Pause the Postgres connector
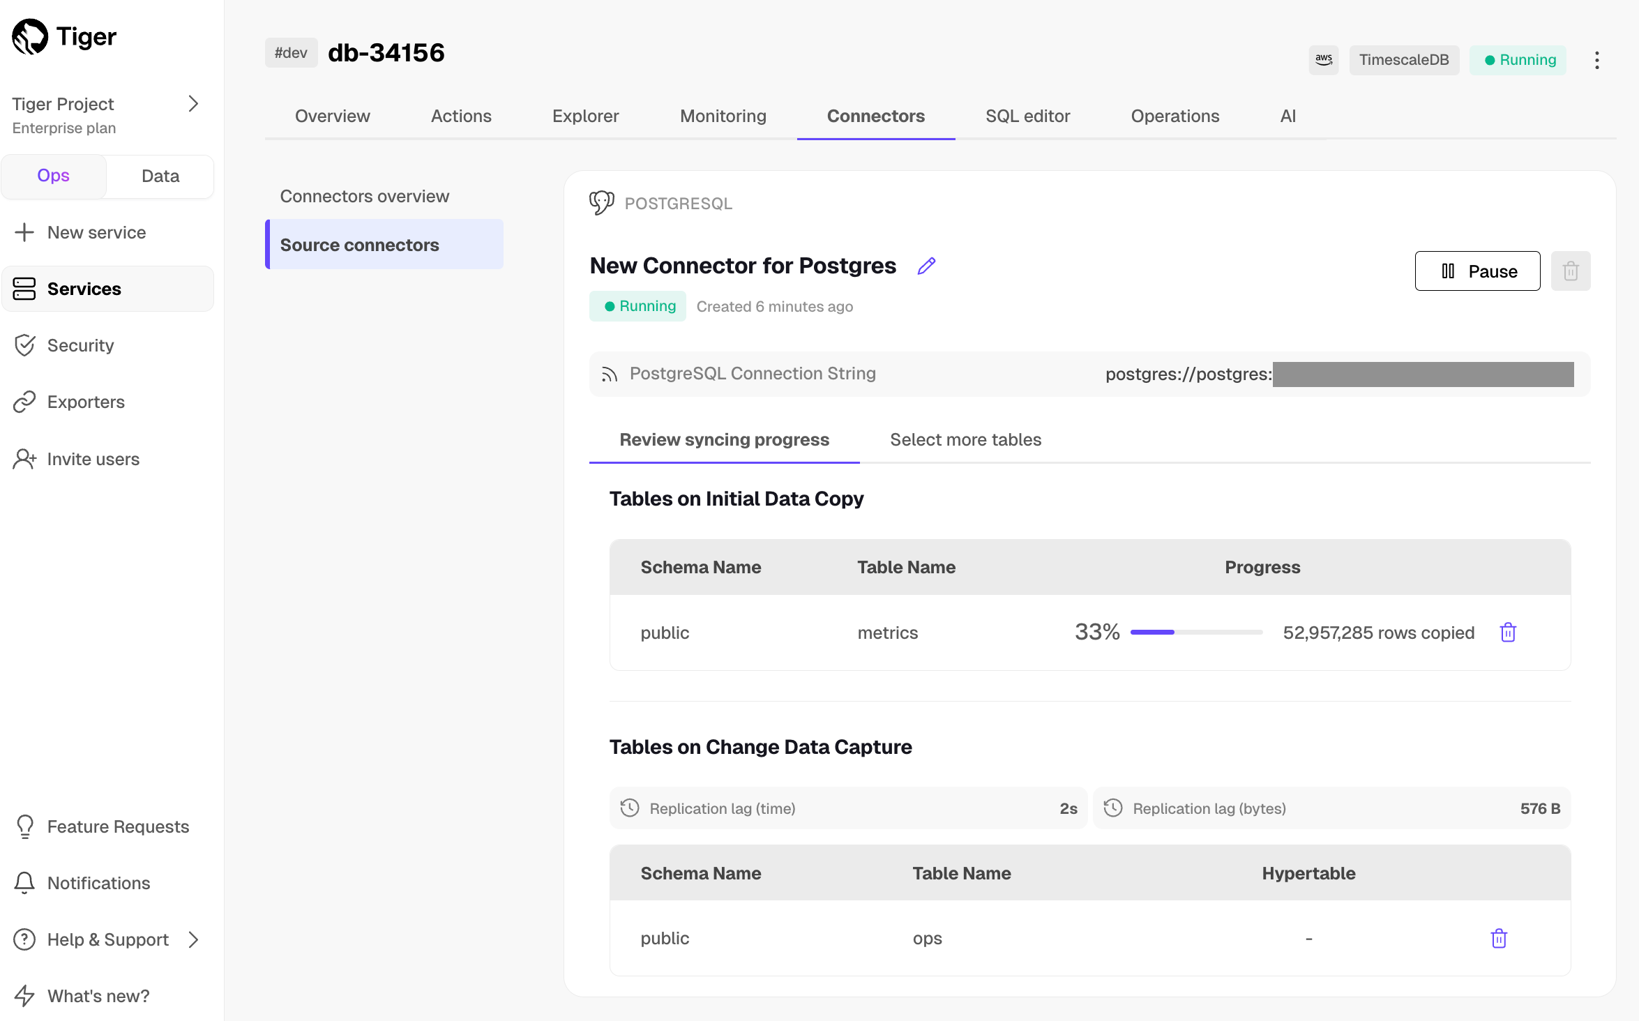 [x=1477, y=271]
